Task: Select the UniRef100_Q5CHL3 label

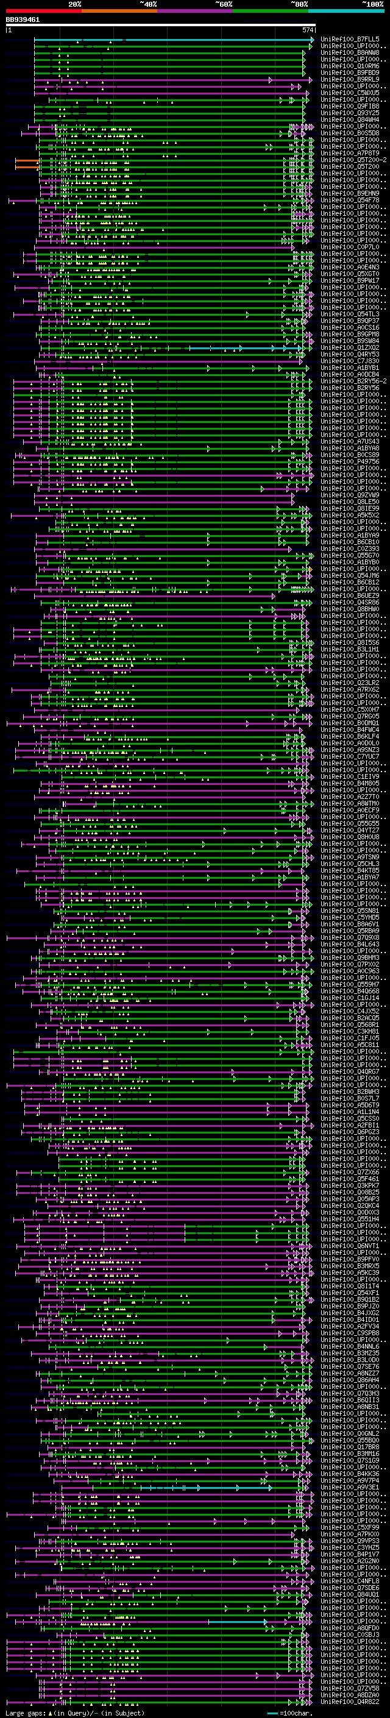Action: tap(350, 864)
